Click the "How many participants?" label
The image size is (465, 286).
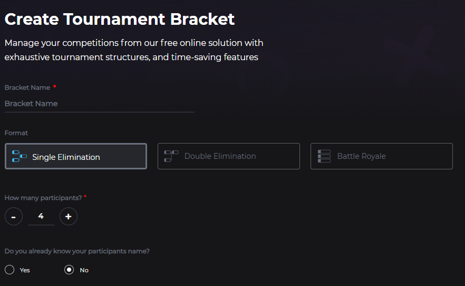click(x=43, y=198)
